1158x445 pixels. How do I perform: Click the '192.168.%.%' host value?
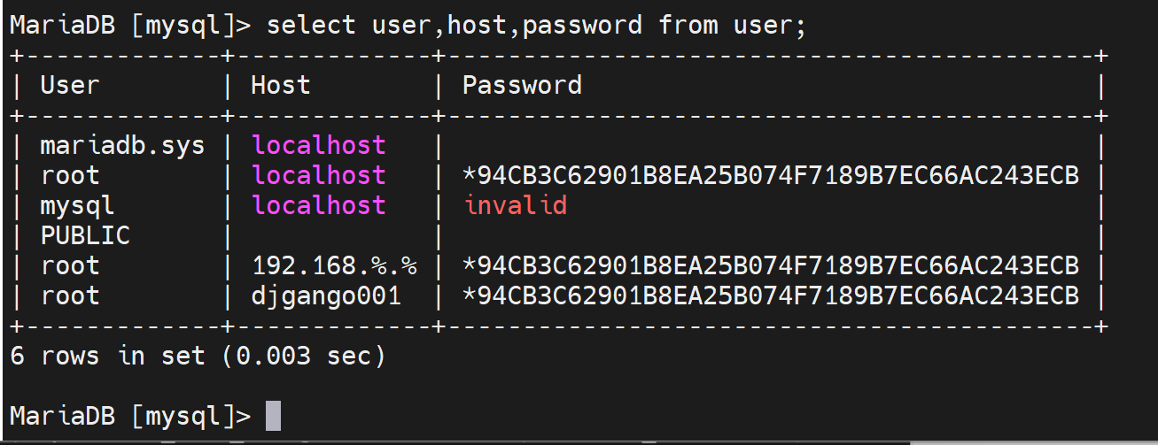[334, 265]
